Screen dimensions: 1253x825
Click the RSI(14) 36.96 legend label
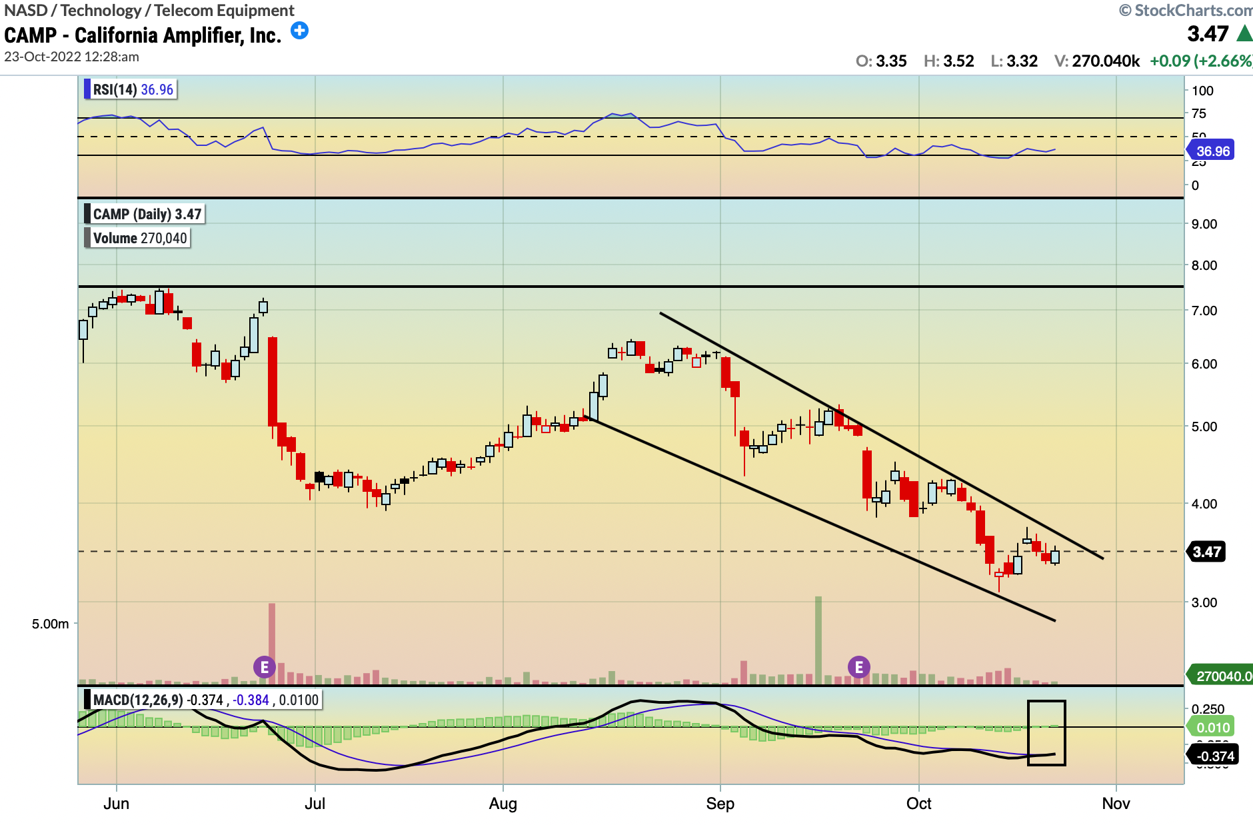[131, 89]
